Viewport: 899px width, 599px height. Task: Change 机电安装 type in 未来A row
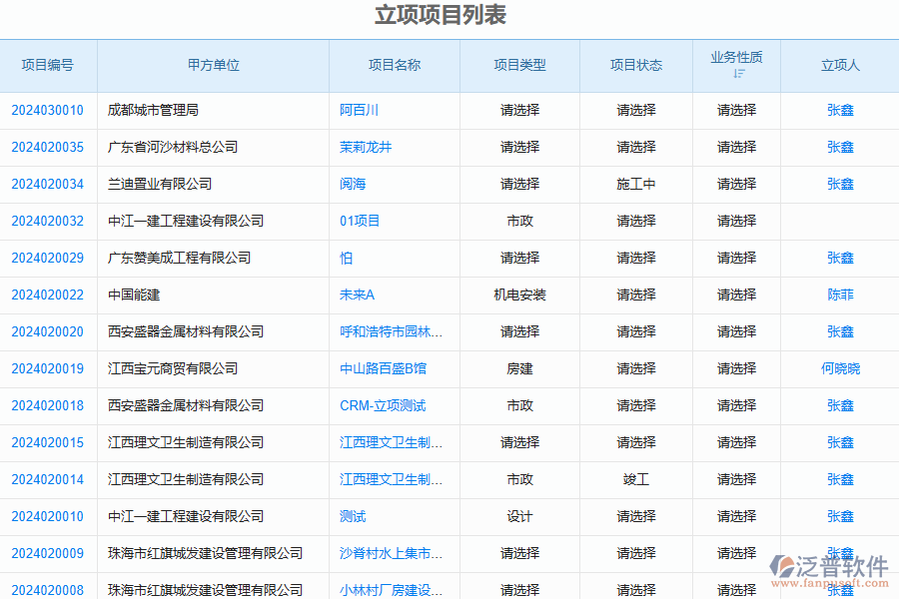click(x=519, y=295)
